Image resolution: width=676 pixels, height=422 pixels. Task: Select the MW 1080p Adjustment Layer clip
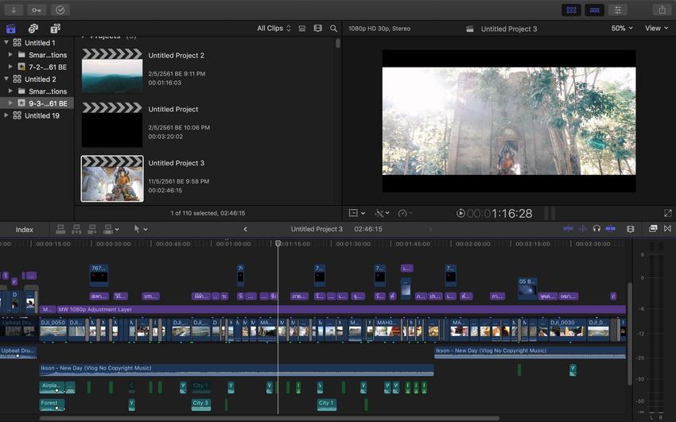pos(340,309)
